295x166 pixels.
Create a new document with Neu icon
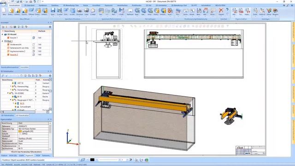(x=4, y=12)
